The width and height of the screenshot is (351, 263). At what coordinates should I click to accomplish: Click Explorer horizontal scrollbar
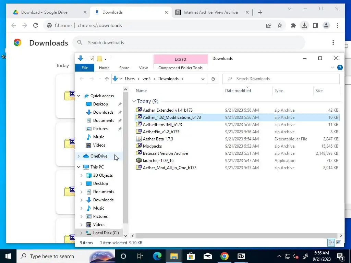(x=237, y=236)
